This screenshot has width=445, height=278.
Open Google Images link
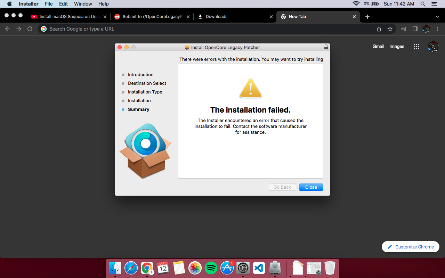coord(397,46)
